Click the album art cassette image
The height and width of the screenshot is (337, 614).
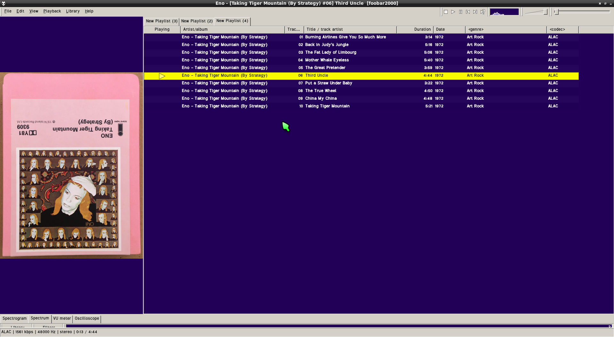[x=71, y=165]
